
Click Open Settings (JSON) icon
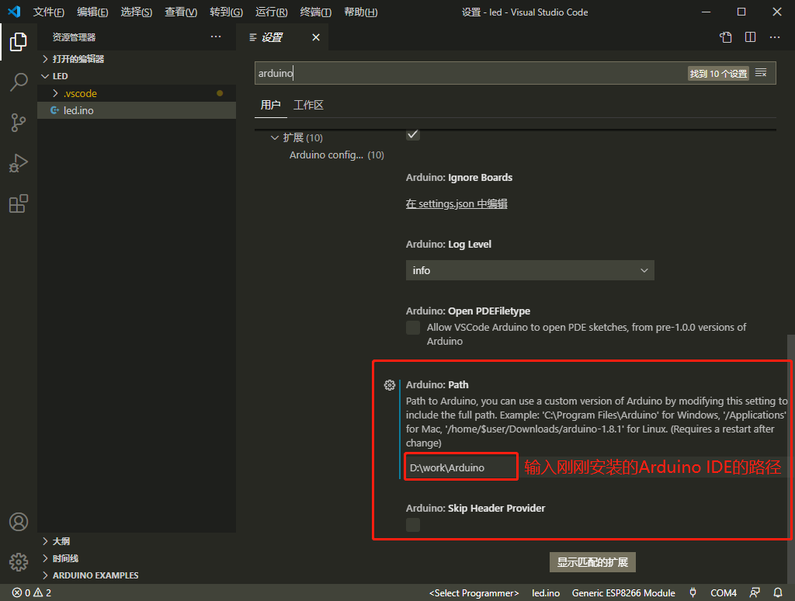(x=726, y=37)
